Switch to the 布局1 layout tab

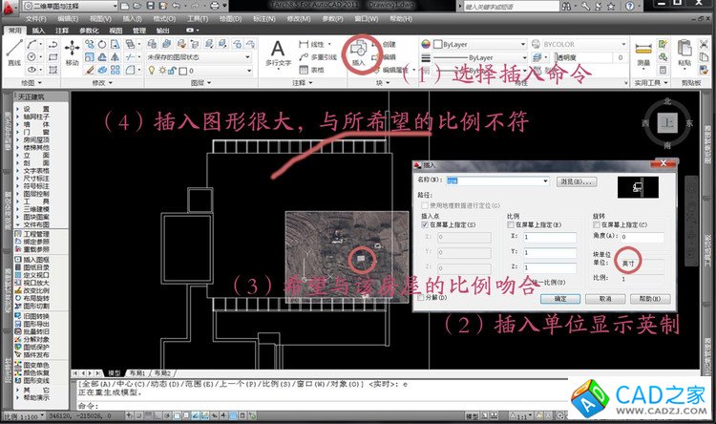point(137,372)
